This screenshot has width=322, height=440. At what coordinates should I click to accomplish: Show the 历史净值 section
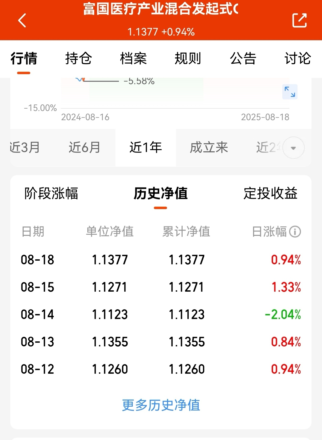[160, 194]
